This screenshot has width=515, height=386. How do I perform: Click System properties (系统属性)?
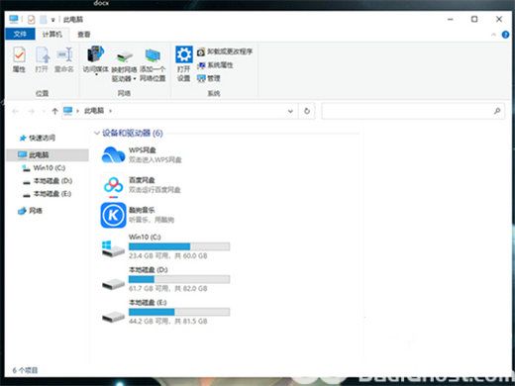tap(215, 65)
